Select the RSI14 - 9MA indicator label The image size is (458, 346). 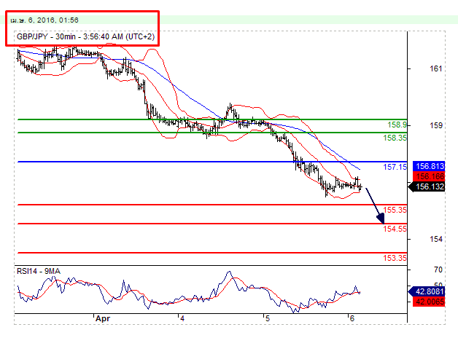coord(39,271)
